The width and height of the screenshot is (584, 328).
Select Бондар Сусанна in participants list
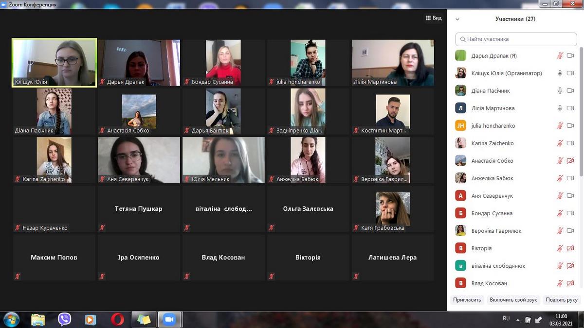click(492, 213)
